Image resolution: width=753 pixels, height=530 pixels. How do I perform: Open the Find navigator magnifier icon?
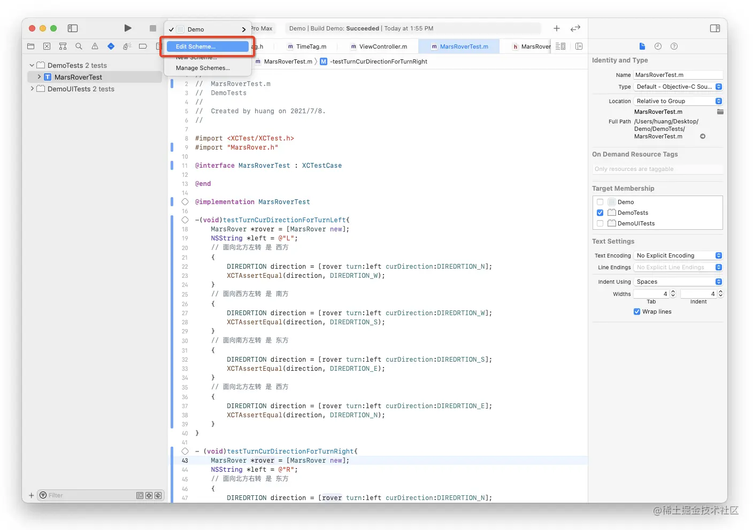[x=79, y=46]
